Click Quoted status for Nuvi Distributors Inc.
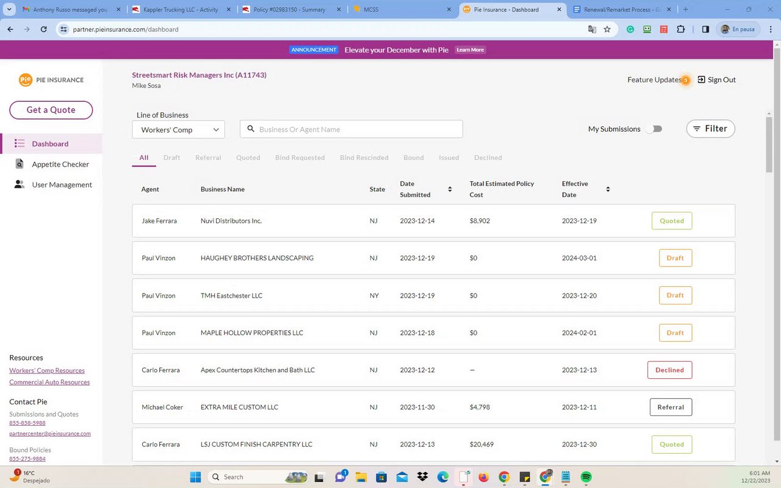781x488 pixels. click(672, 221)
